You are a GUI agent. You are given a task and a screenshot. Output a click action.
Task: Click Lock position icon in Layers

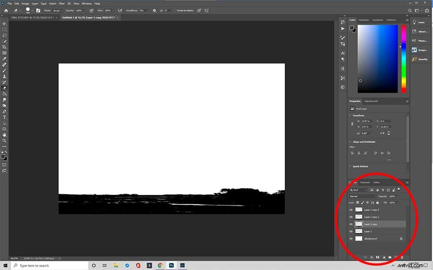[x=368, y=202]
